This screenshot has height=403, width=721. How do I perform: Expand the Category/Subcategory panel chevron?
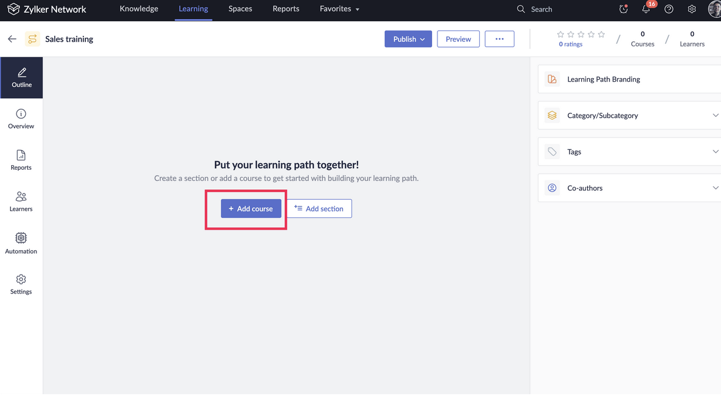coord(715,116)
